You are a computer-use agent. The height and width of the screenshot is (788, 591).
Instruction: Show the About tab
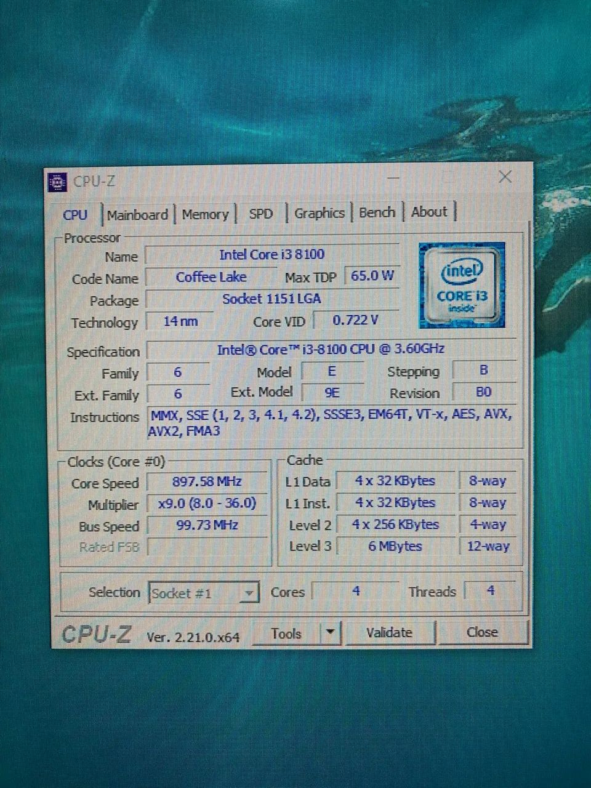point(429,212)
